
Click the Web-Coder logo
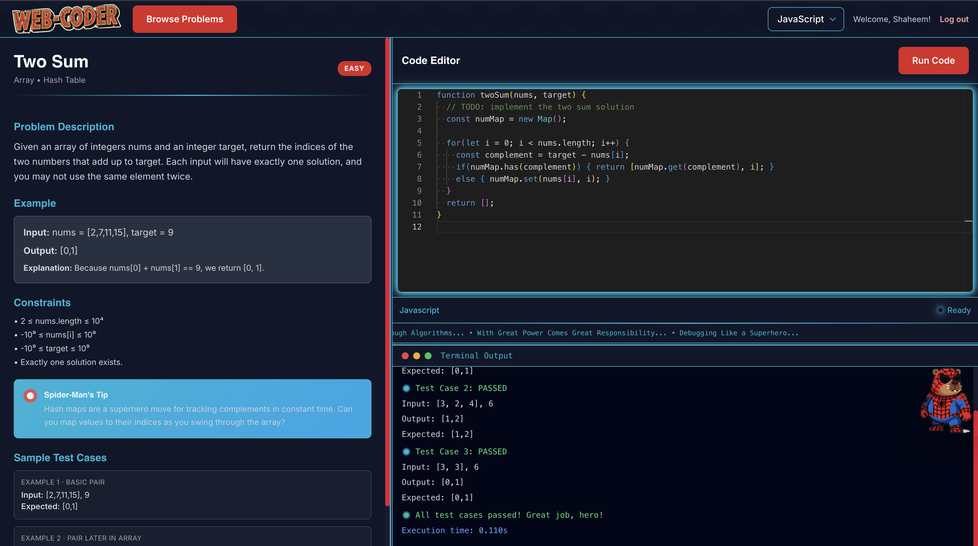click(66, 19)
